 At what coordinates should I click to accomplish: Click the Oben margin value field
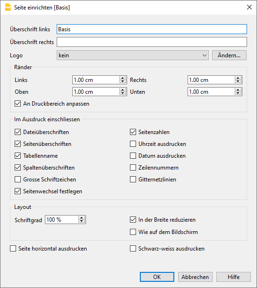[x=96, y=91]
